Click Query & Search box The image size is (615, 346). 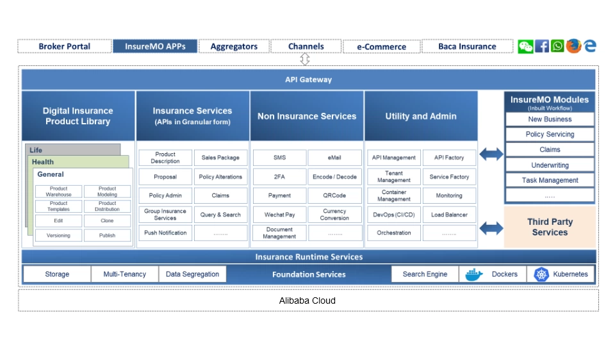point(220,215)
